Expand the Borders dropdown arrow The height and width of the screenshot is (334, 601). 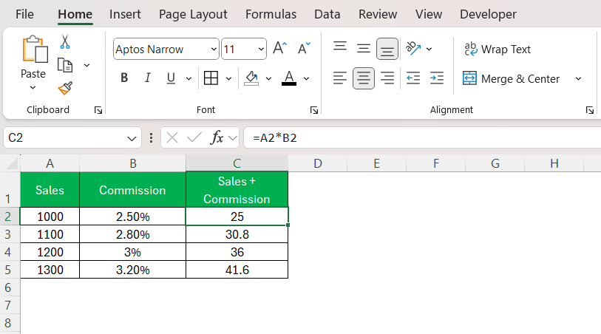[229, 78]
